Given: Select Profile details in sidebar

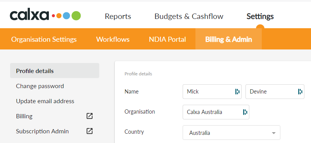Looking at the screenshot, I should tap(55, 71).
